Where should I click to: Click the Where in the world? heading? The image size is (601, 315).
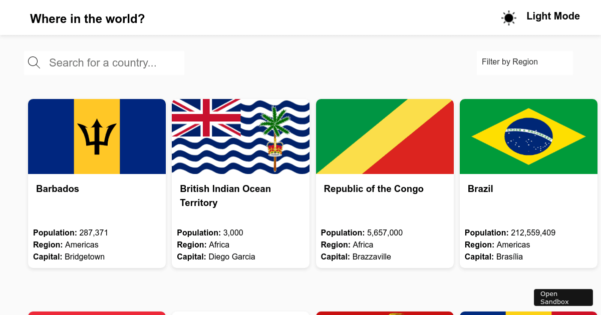(x=87, y=19)
